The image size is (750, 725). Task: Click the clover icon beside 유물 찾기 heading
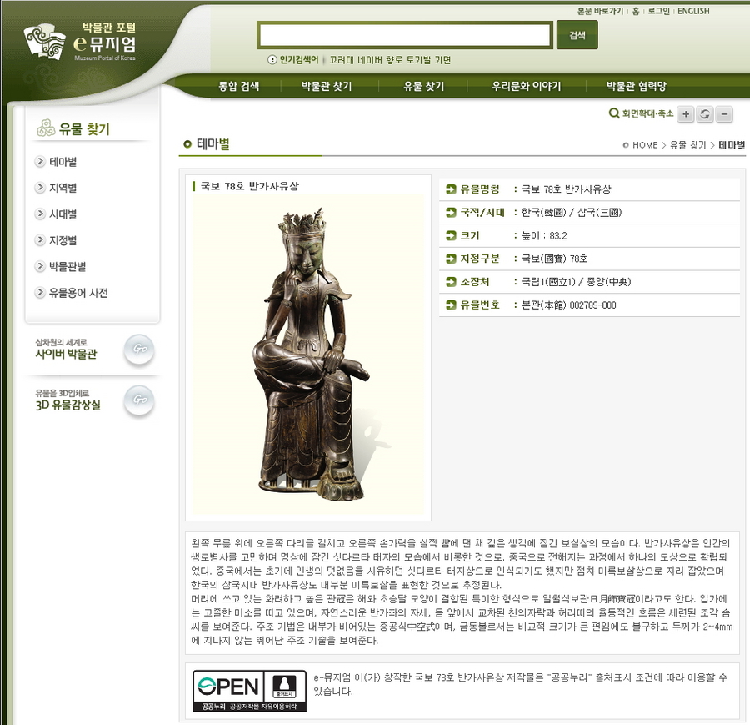46,128
